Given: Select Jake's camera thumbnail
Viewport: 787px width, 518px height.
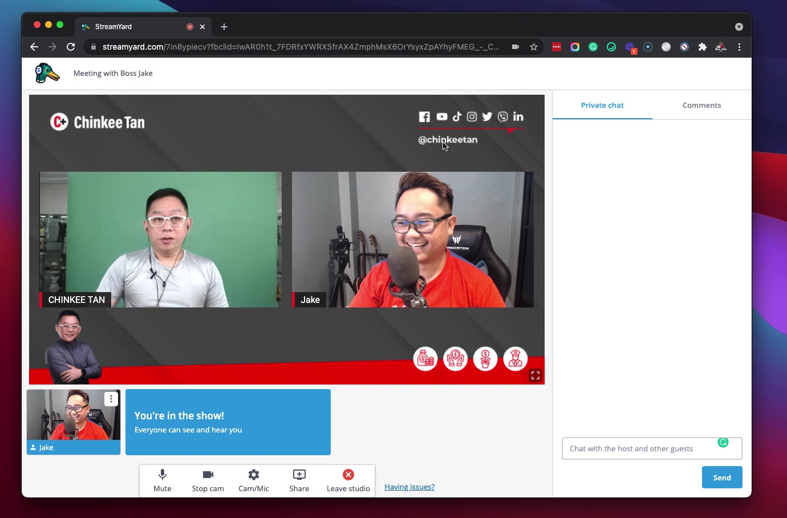Looking at the screenshot, I should click(74, 422).
